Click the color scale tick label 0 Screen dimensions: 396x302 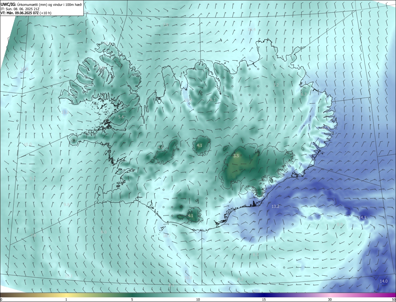pos(1,300)
